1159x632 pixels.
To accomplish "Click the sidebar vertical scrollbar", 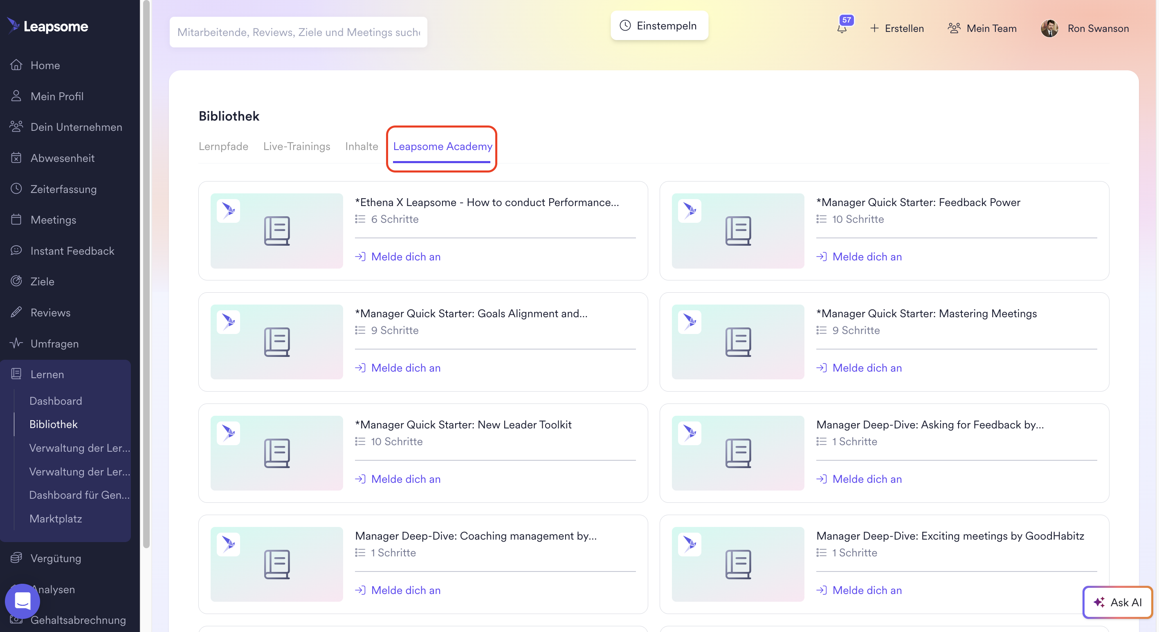I will point(146,274).
